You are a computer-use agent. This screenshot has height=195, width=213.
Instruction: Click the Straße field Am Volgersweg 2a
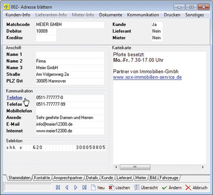70,74
